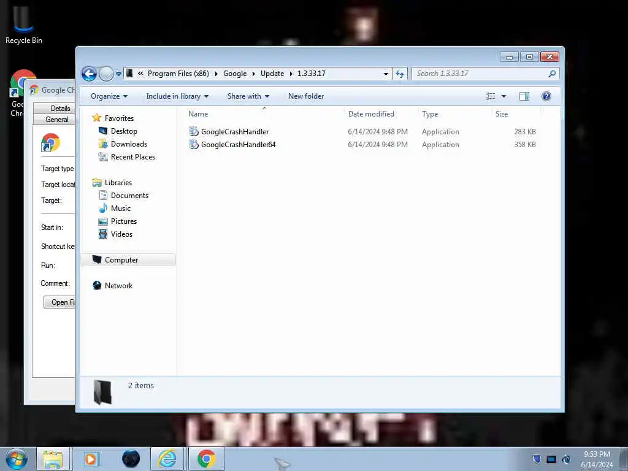Expand arrow after Update breadcrumb
The image size is (628, 471).
[291, 74]
